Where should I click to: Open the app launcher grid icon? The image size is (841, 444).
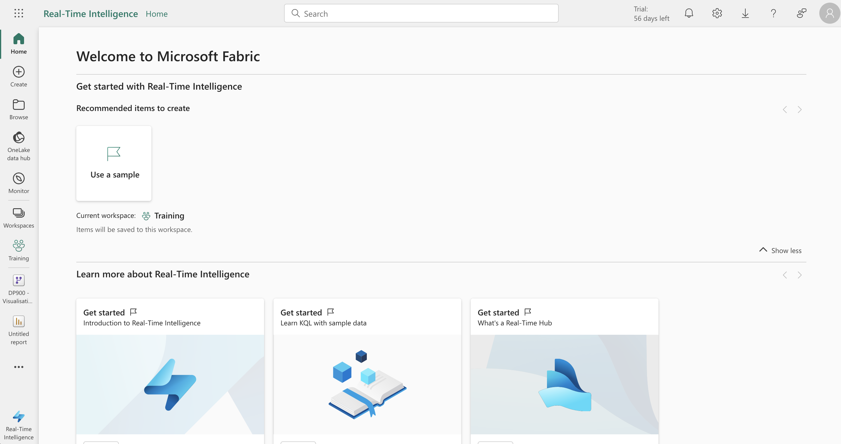tap(18, 13)
